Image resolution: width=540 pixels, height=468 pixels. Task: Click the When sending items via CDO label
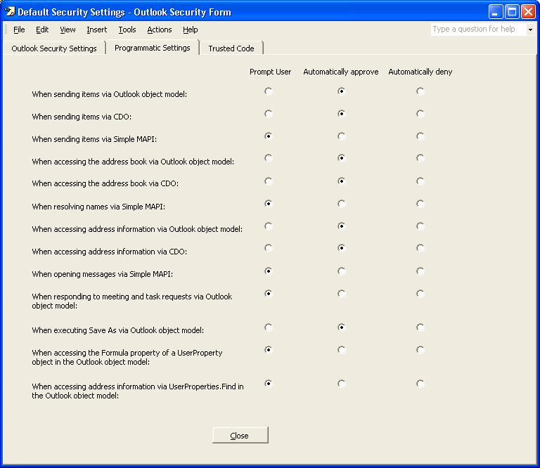(82, 117)
